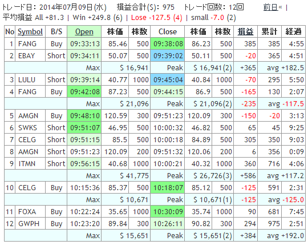Select GWPH symbol in row 12
This screenshot has height=245, width=308.
(29, 223)
